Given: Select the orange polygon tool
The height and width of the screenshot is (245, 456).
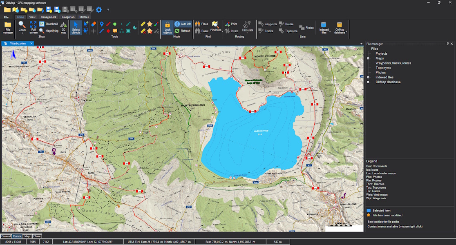Looking at the screenshot, I should click(150, 24).
